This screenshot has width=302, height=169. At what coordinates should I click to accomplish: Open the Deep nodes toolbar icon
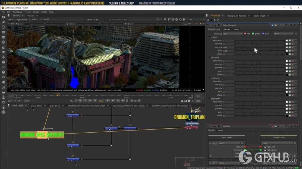[x=3, y=72]
